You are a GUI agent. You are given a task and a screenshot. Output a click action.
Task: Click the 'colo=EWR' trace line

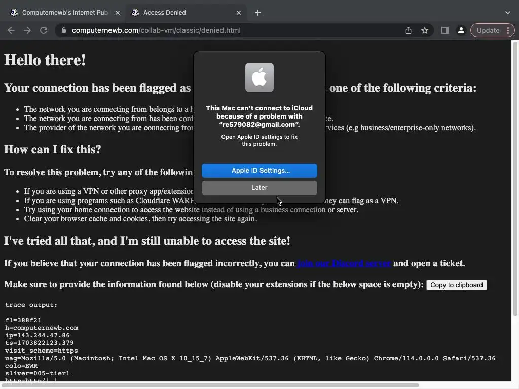pos(21,366)
